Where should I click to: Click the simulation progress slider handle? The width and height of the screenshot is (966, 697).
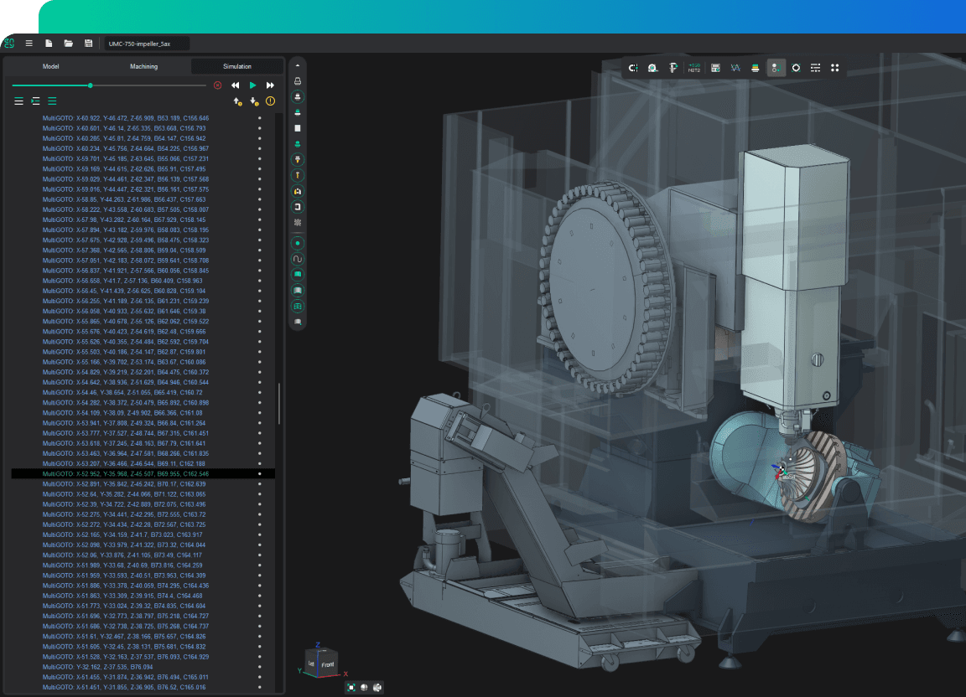coord(91,85)
